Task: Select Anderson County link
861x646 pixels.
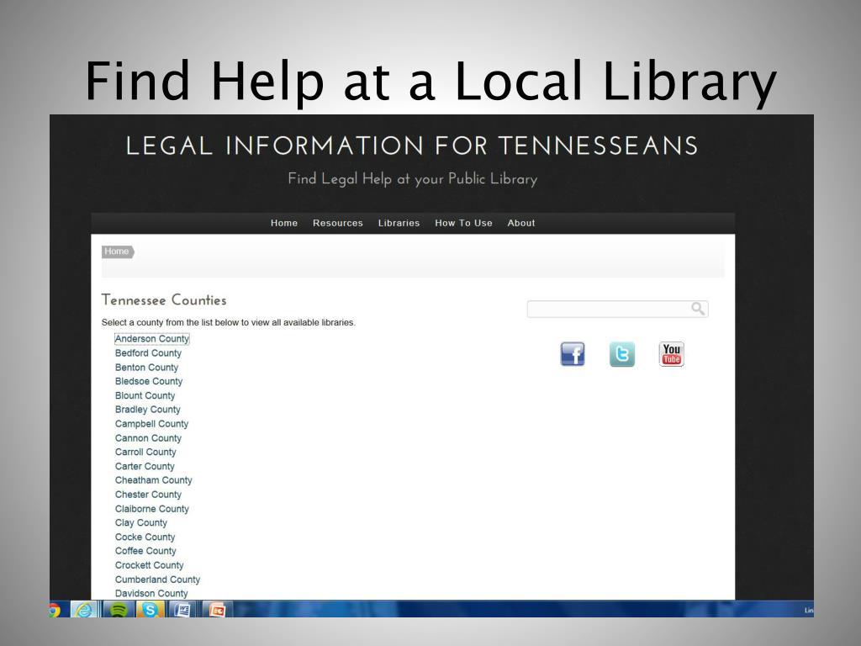Action: (152, 339)
